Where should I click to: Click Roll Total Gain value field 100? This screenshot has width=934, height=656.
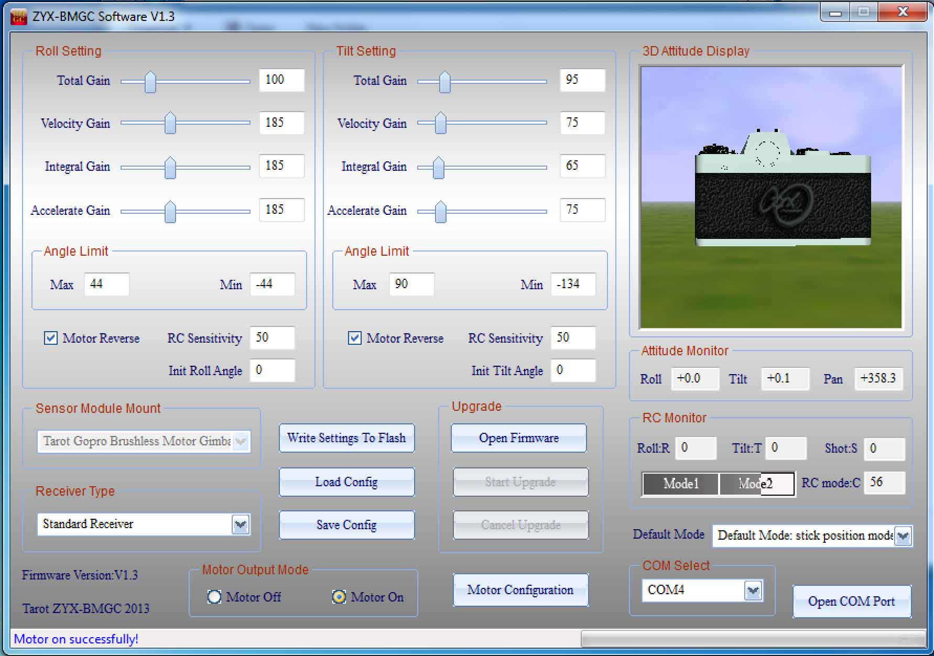pos(282,80)
